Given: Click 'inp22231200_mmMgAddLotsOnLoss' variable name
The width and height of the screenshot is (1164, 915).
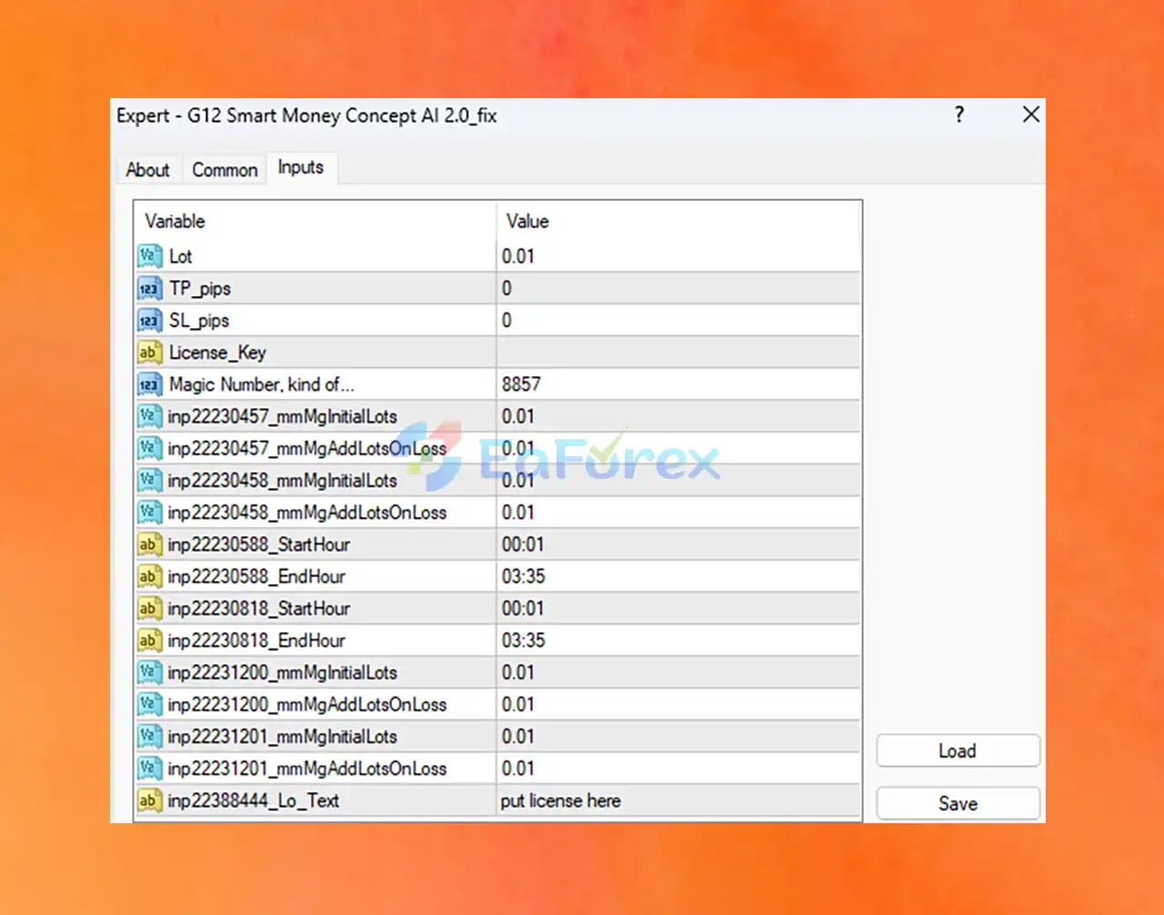Looking at the screenshot, I should tap(307, 704).
